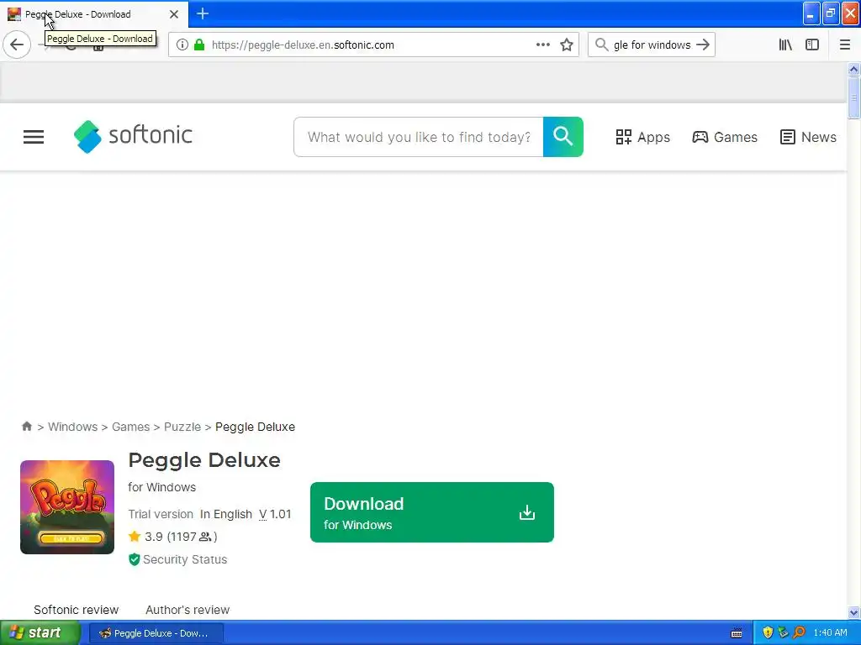Click the 1:40 AM system clock
The height and width of the screenshot is (645, 861).
pyautogui.click(x=830, y=633)
